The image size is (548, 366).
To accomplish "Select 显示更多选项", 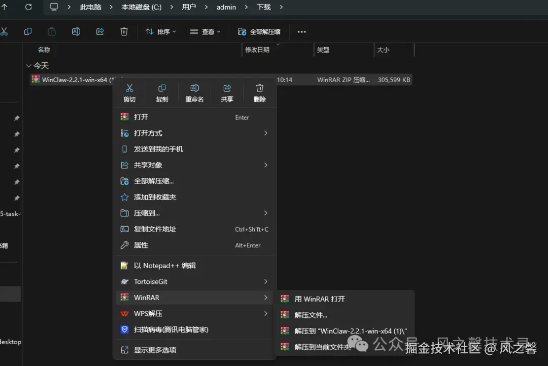I will tap(194, 350).
